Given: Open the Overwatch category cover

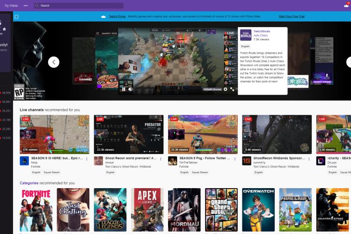Looking at the screenshot, I should click(258, 210).
